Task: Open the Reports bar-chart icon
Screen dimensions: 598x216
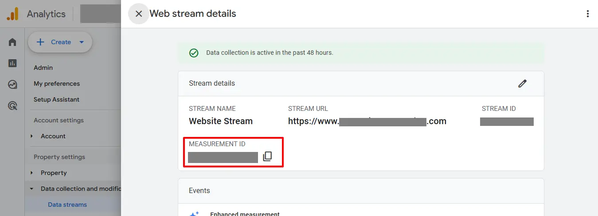Action: [12, 63]
